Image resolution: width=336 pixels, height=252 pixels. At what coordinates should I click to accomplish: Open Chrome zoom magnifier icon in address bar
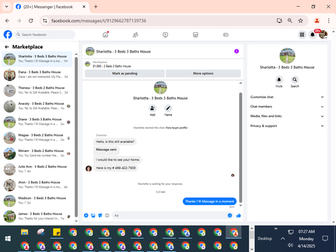tap(290, 21)
